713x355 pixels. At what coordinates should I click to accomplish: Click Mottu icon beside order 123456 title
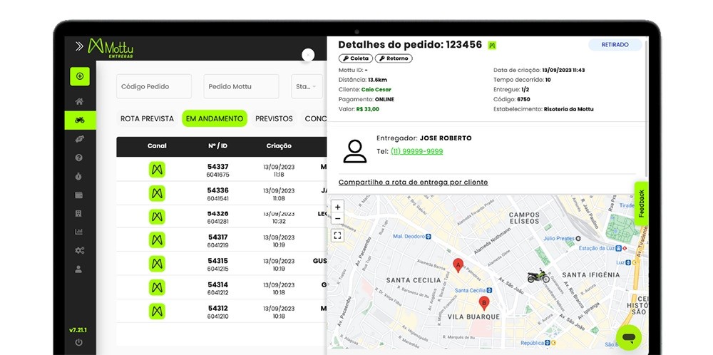(x=492, y=45)
